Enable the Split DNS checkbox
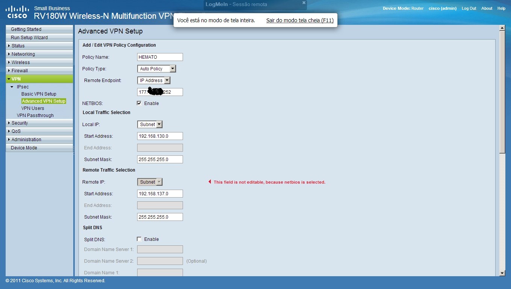Screen dimensions: 511x289 click(139, 239)
